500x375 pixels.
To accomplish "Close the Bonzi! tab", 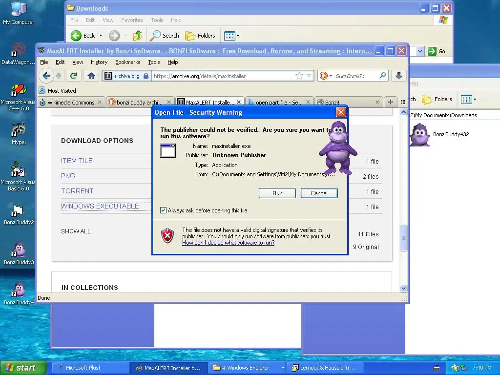I will [x=377, y=102].
